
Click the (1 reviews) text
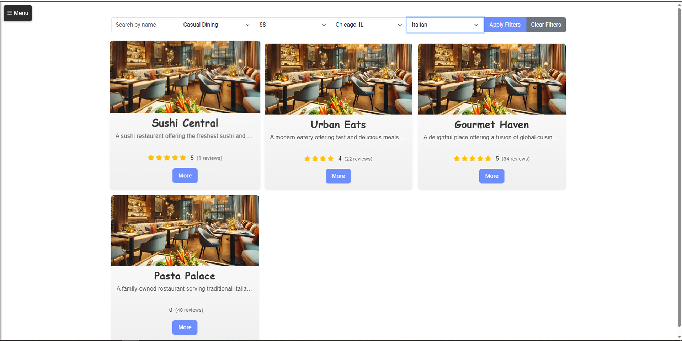pos(209,158)
